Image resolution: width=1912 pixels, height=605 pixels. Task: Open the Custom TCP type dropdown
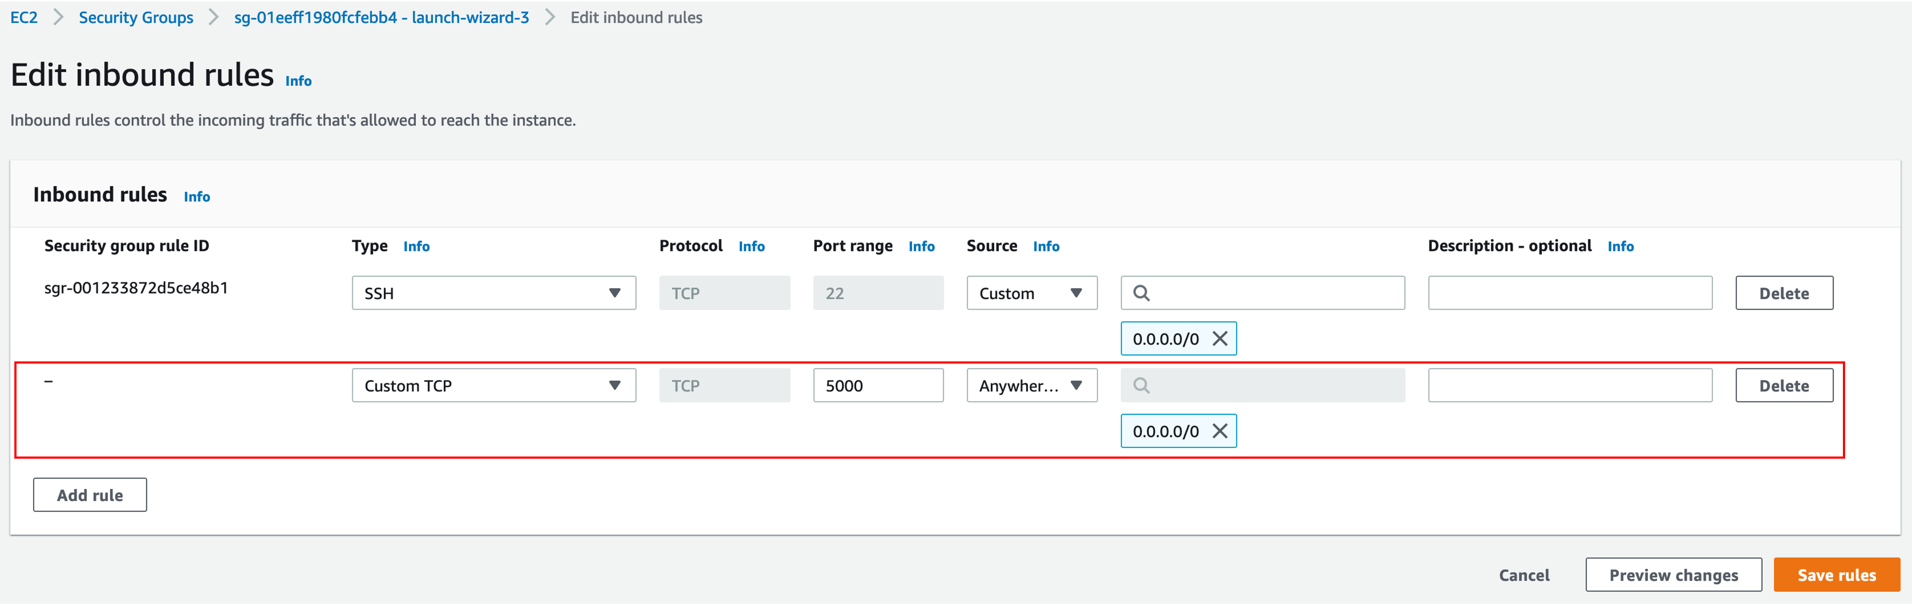click(494, 386)
